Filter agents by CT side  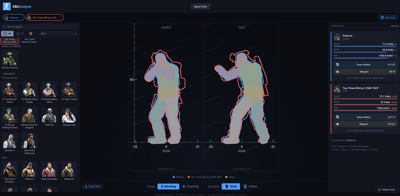tap(20, 34)
